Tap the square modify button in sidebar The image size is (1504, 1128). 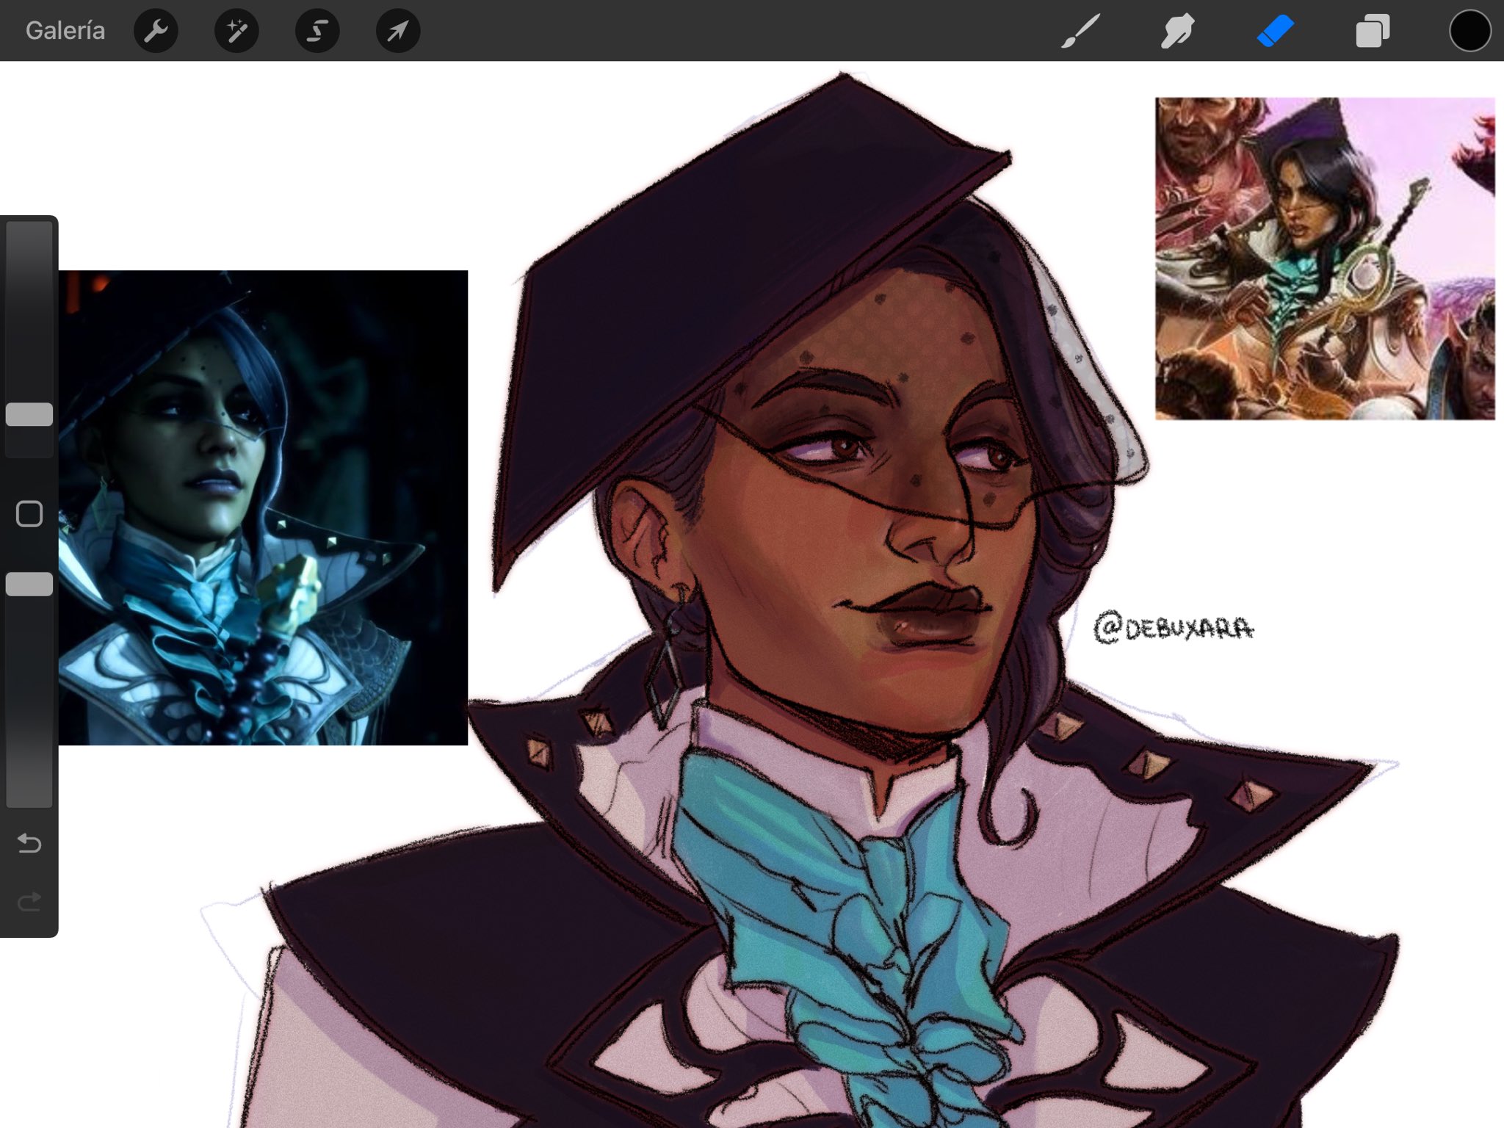pyautogui.click(x=29, y=514)
